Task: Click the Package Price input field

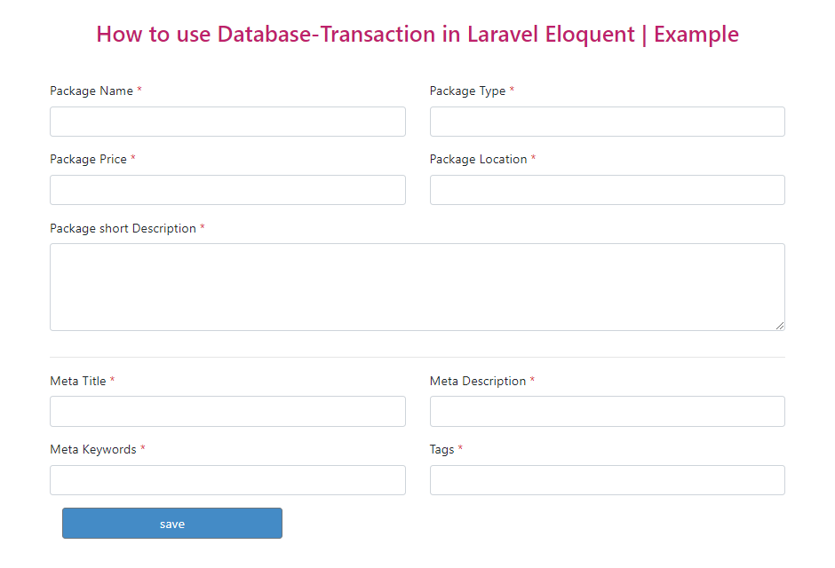Action: [227, 190]
